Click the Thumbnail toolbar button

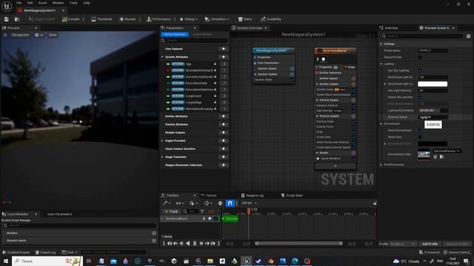[x=101, y=19]
